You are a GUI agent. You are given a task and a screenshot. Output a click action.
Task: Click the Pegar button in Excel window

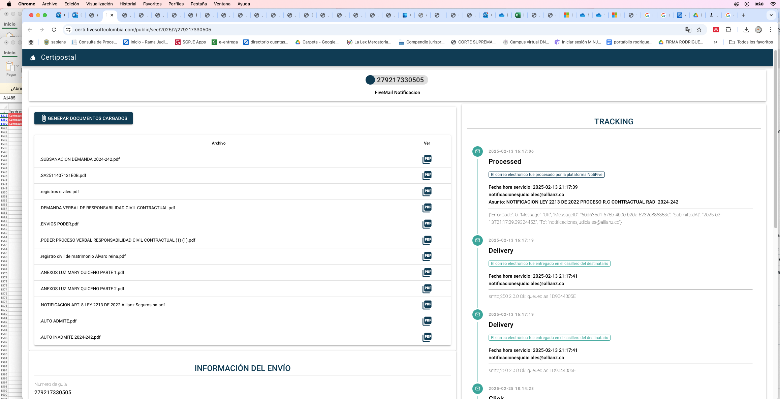pos(11,69)
